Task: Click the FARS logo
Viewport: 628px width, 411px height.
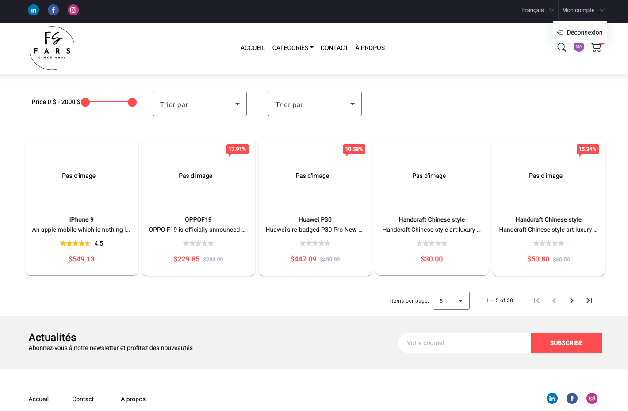Action: pos(52,48)
